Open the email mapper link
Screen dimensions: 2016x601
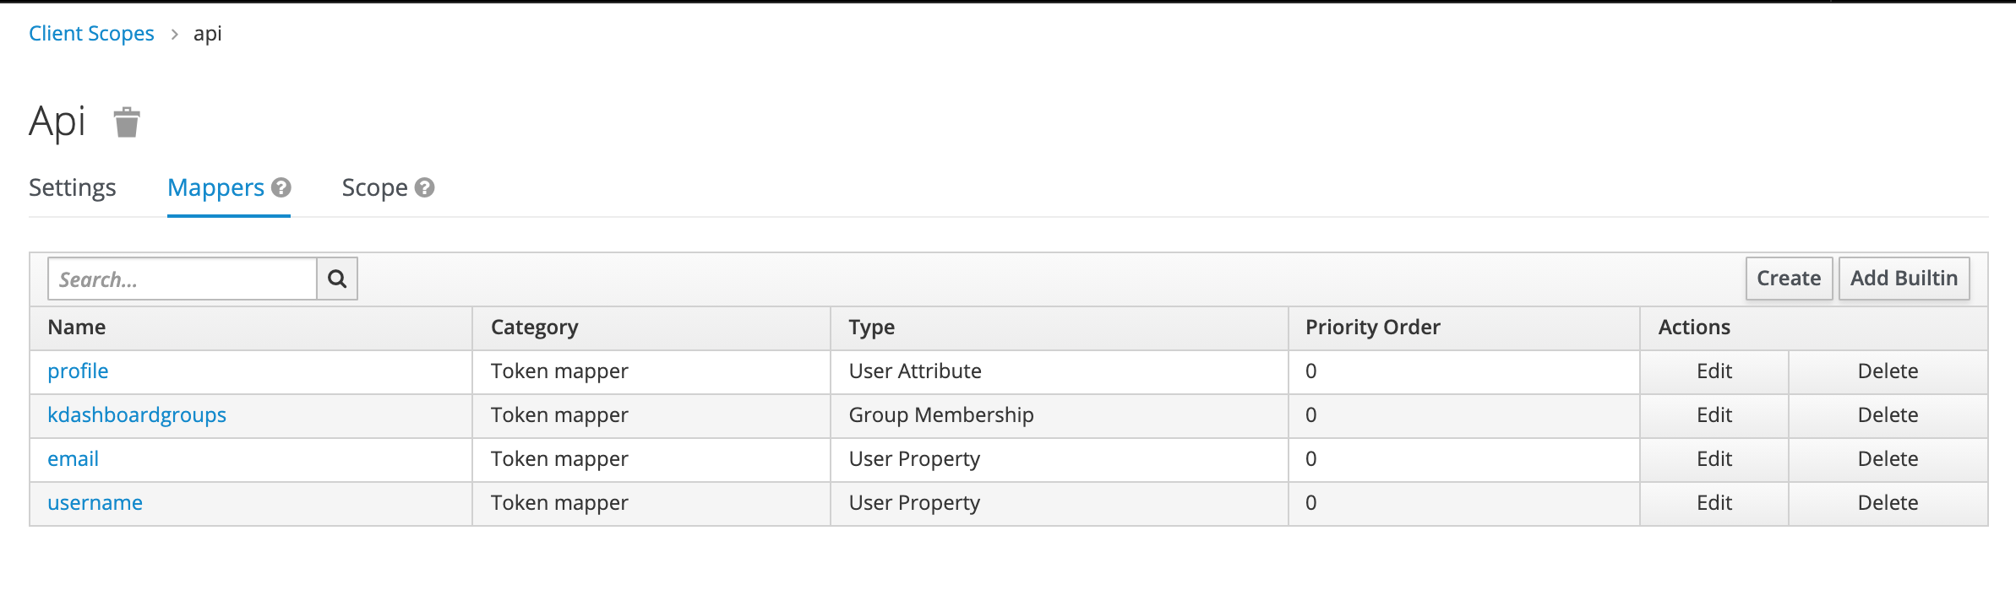tap(73, 458)
